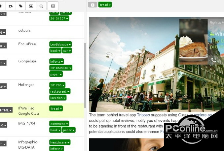224x151 pixels.
Task: Click the file list vertical scrollbar
Action: (85, 75)
